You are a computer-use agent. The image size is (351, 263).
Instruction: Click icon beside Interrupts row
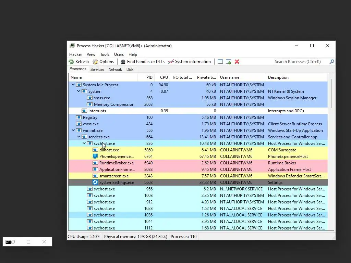click(84, 111)
